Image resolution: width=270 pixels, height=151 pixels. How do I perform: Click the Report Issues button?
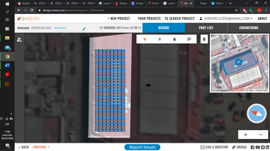click(142, 147)
